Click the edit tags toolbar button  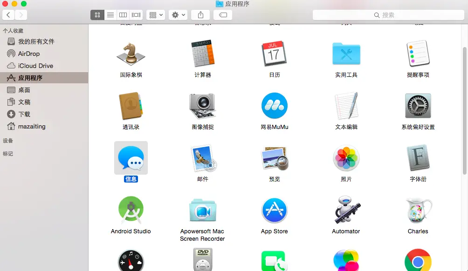[223, 15]
